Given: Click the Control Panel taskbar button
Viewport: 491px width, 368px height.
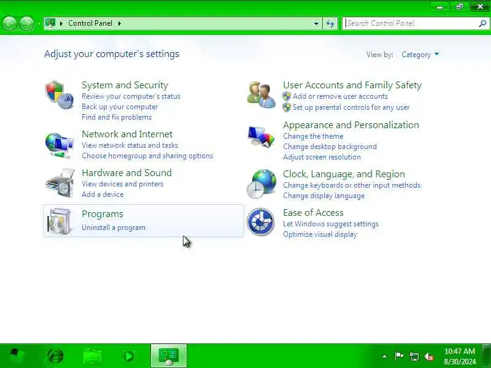Looking at the screenshot, I should [x=169, y=356].
